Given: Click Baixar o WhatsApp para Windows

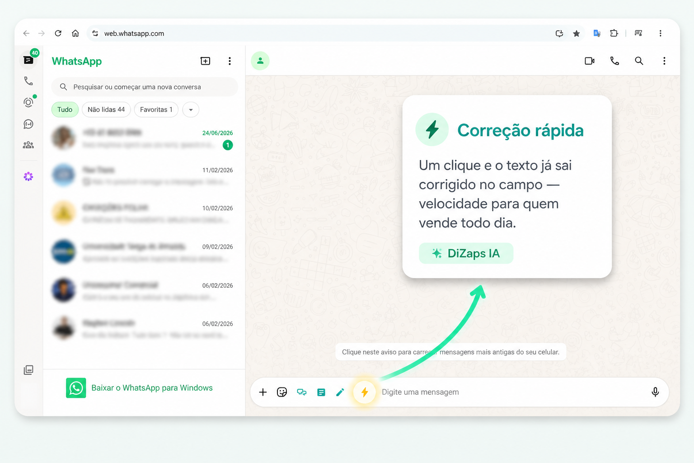Looking at the screenshot, I should (x=152, y=388).
